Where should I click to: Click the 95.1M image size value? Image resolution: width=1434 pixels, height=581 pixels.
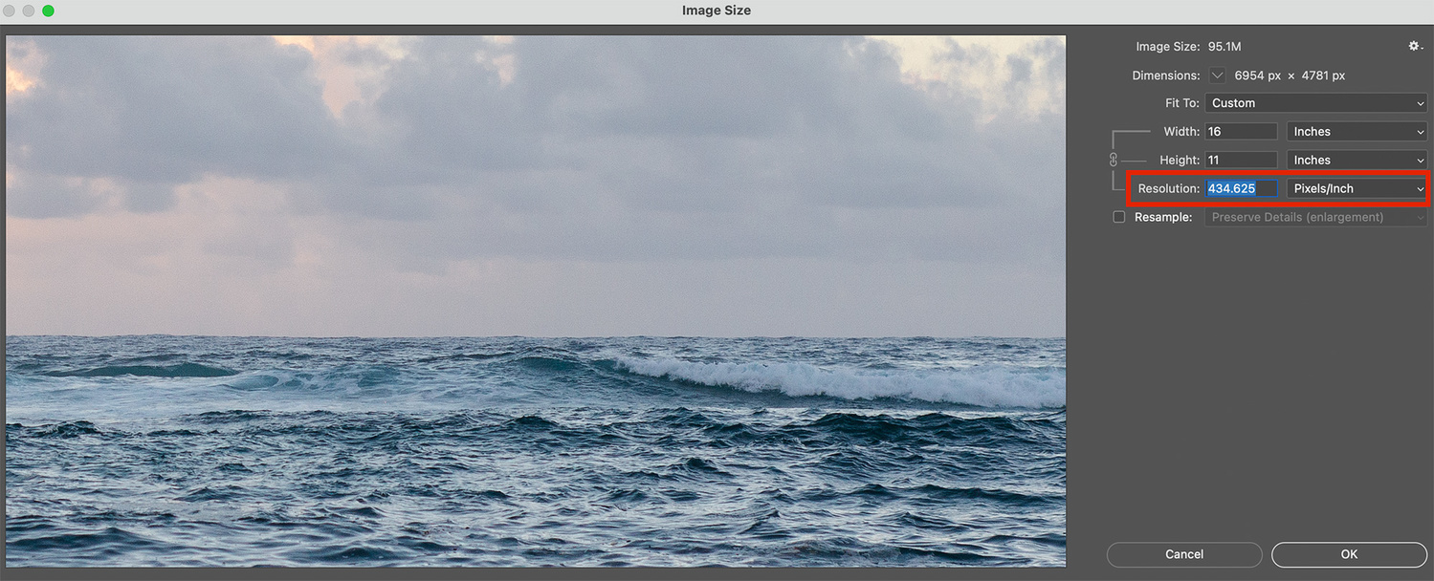1224,46
